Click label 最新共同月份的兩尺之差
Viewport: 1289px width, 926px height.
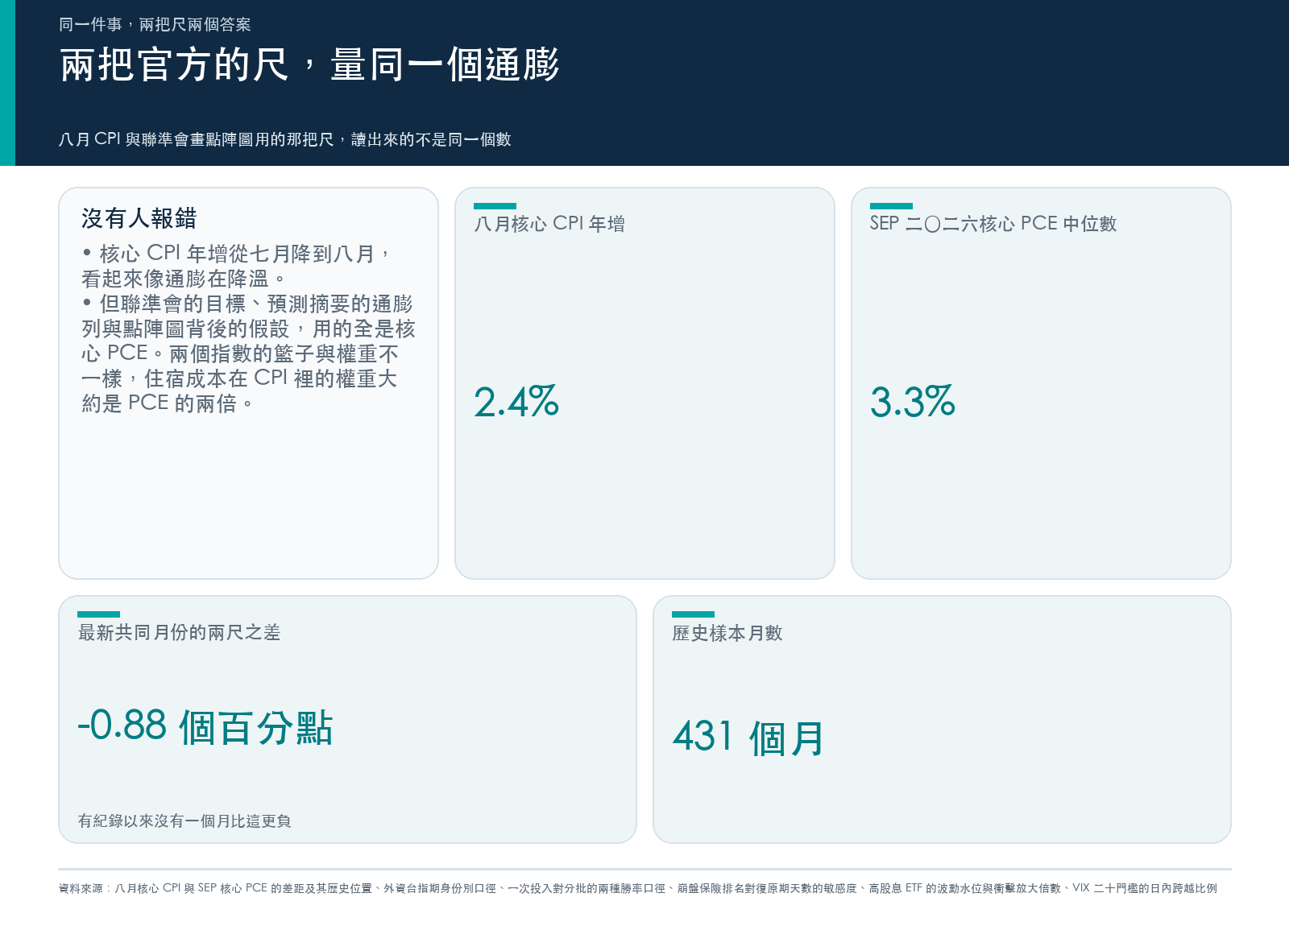179,633
